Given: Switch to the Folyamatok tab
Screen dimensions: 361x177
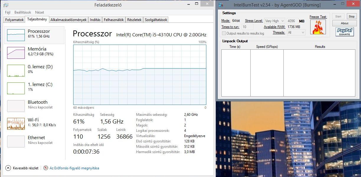Looking at the screenshot, I should point(14,20).
